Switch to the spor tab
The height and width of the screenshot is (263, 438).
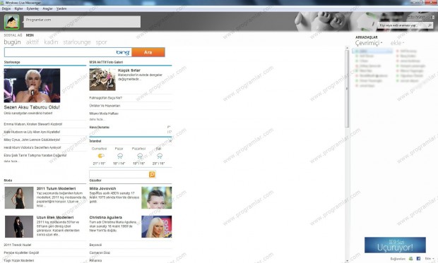[x=102, y=42]
